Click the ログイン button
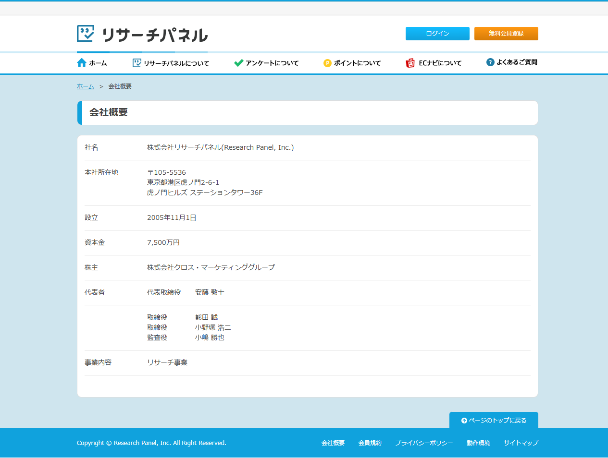This screenshot has height=458, width=608. pos(437,34)
